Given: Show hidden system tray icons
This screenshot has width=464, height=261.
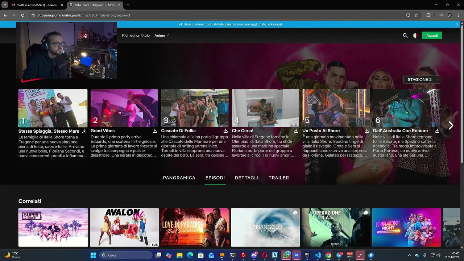Looking at the screenshot, I should pyautogui.click(x=409, y=255).
